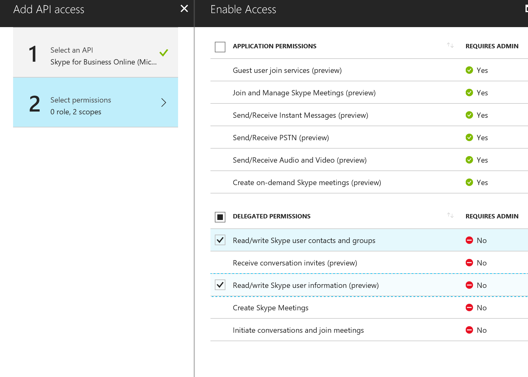The width and height of the screenshot is (528, 377).
Task: Sort Delegated Permissions column arrows
Action: pos(450,215)
